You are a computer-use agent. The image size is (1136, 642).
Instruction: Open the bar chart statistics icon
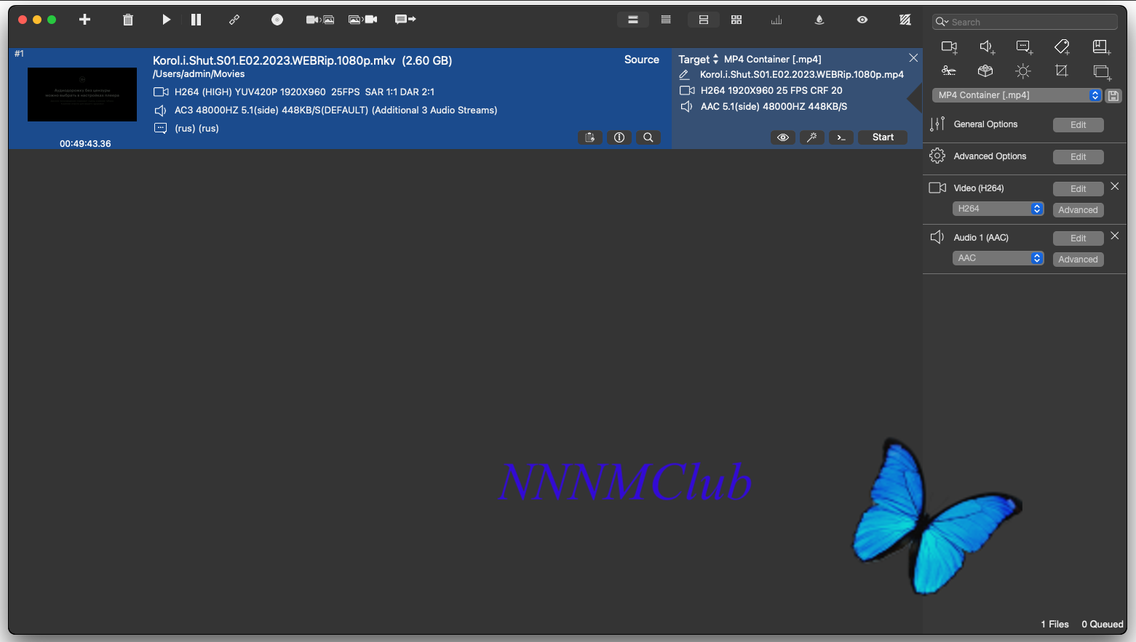pyautogui.click(x=776, y=20)
